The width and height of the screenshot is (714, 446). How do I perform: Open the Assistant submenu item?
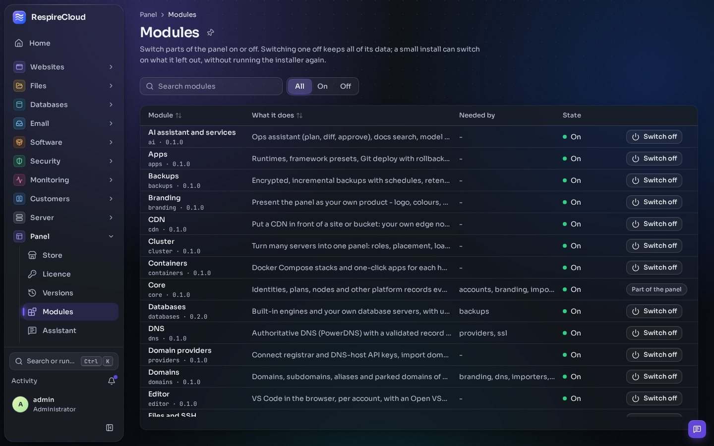tap(70, 331)
